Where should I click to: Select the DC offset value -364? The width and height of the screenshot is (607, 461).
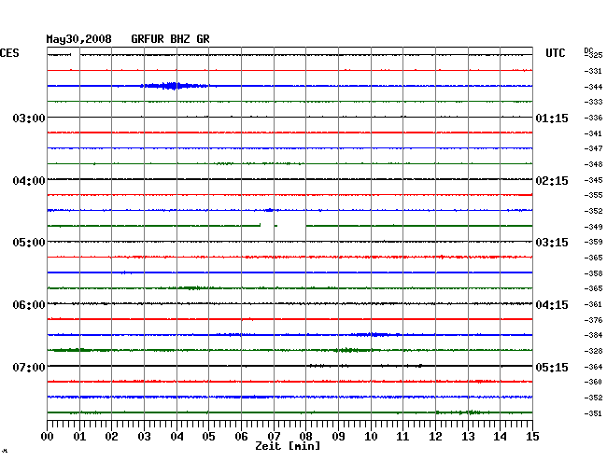pos(593,367)
